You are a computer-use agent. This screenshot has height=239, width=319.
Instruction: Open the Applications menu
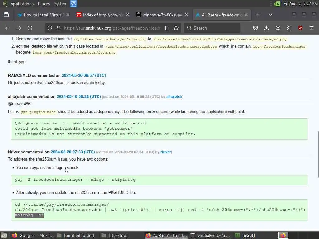coord(22,4)
